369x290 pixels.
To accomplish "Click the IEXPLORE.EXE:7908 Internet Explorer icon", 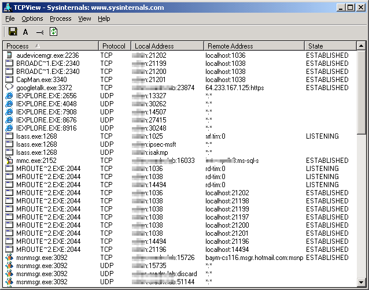I will tap(9, 111).
